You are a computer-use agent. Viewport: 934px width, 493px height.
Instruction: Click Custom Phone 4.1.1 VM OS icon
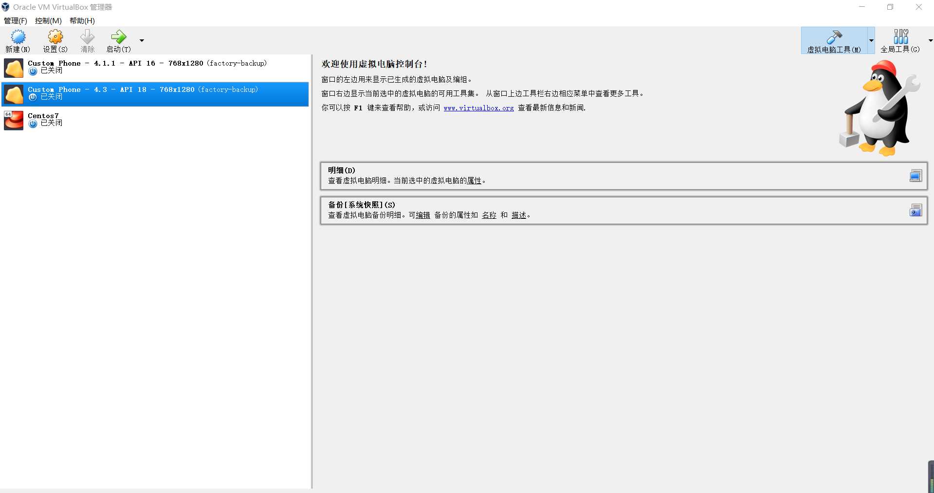click(x=14, y=68)
